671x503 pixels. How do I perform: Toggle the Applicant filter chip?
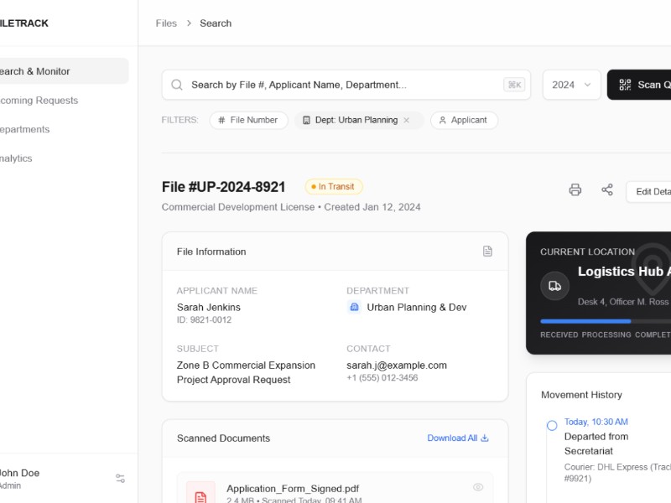[464, 120]
